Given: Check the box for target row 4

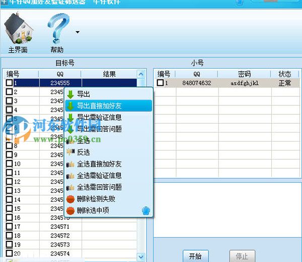Looking at the screenshot, I should 9,110.
